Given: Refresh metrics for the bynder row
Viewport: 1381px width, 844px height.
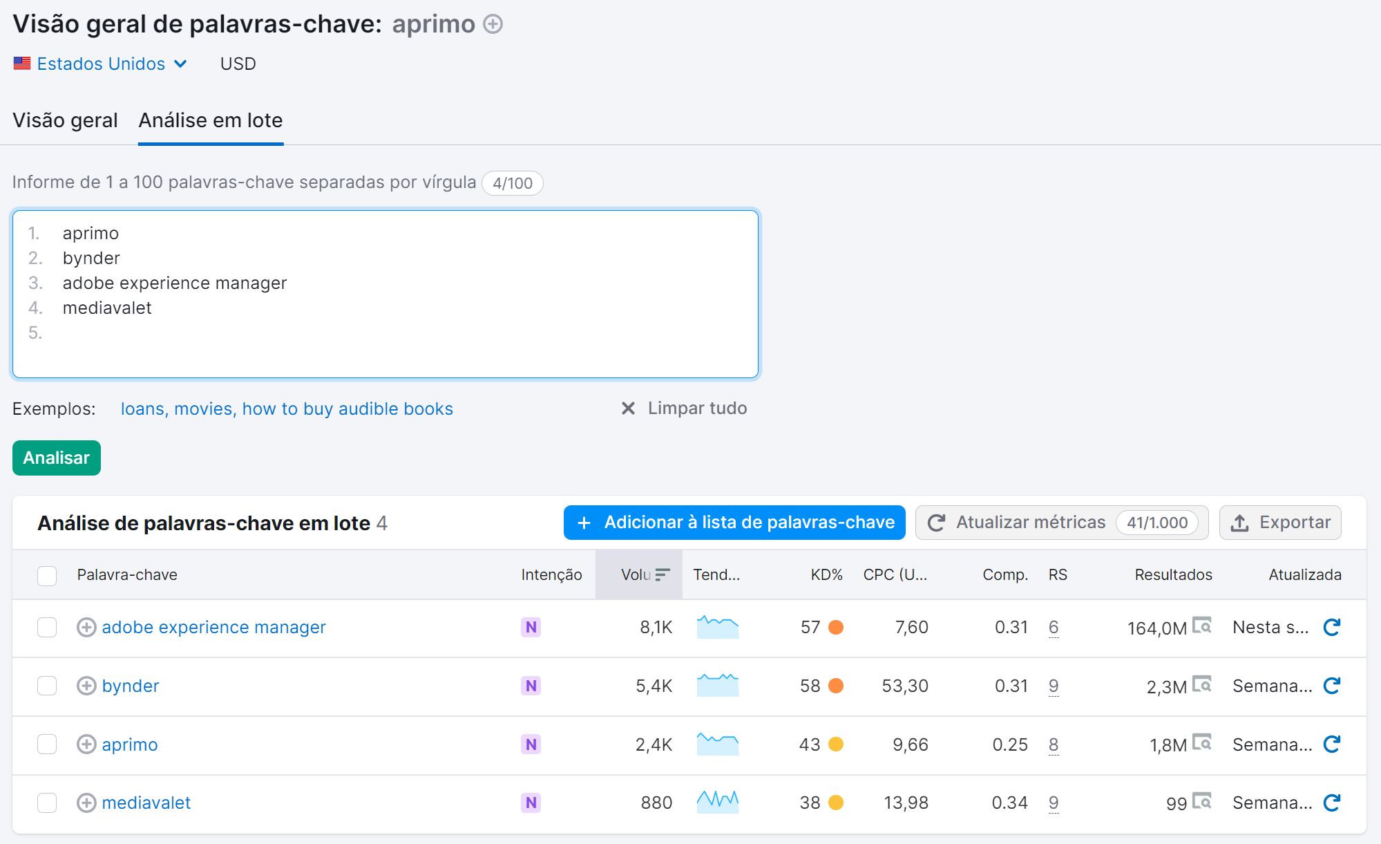Looking at the screenshot, I should [x=1331, y=686].
